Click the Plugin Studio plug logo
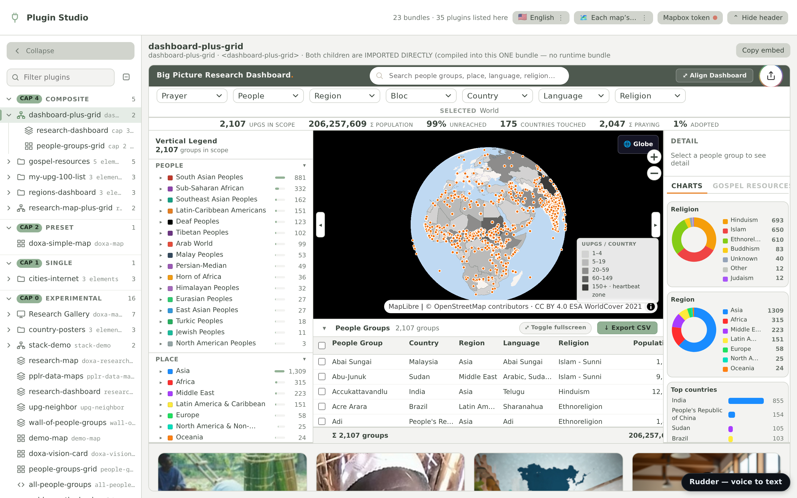Viewport: 797px width, 498px height. (x=15, y=17)
